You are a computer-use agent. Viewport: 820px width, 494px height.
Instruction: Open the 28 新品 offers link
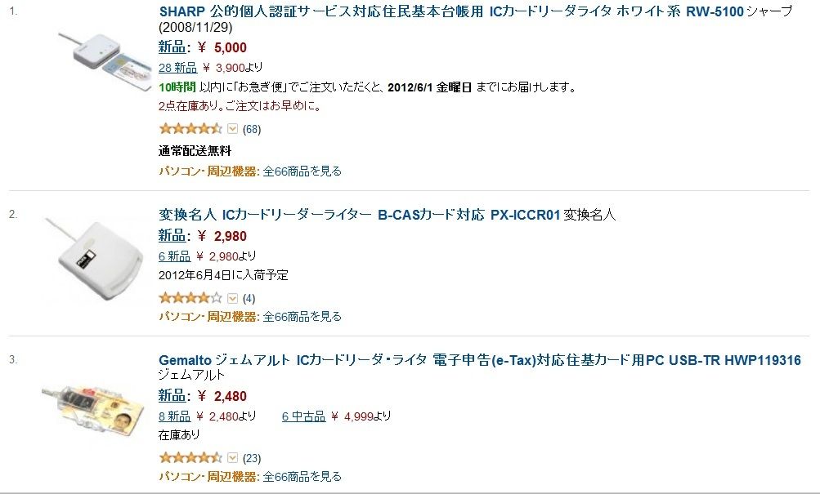[177, 68]
